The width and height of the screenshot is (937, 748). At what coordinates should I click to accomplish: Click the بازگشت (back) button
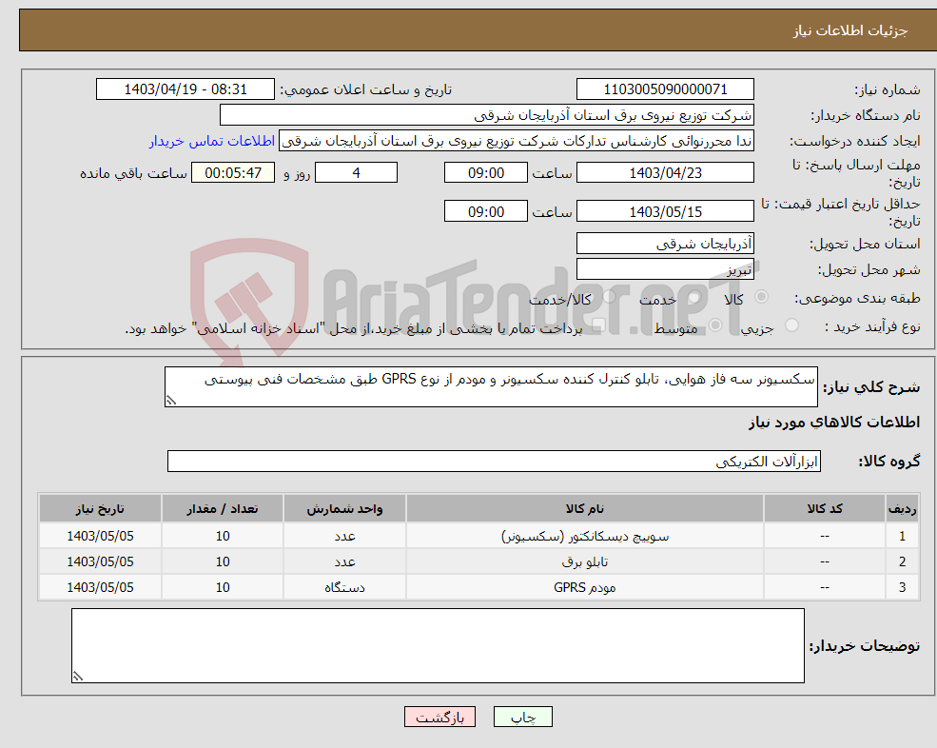click(x=439, y=717)
